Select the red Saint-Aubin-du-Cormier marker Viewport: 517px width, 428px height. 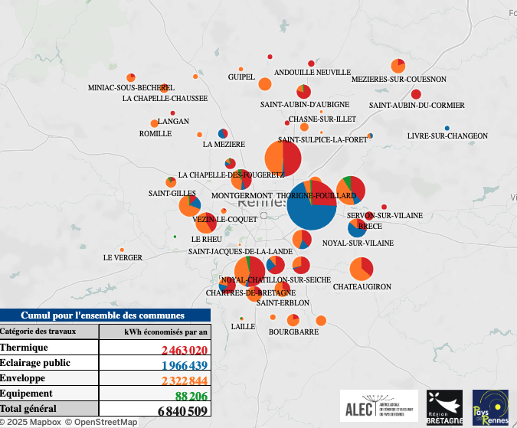[x=416, y=94]
